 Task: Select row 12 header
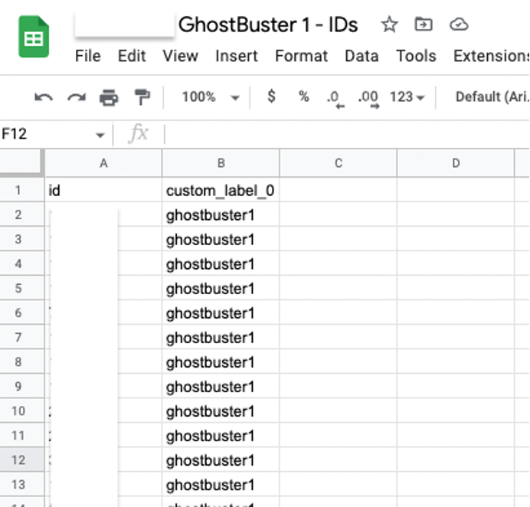click(22, 460)
